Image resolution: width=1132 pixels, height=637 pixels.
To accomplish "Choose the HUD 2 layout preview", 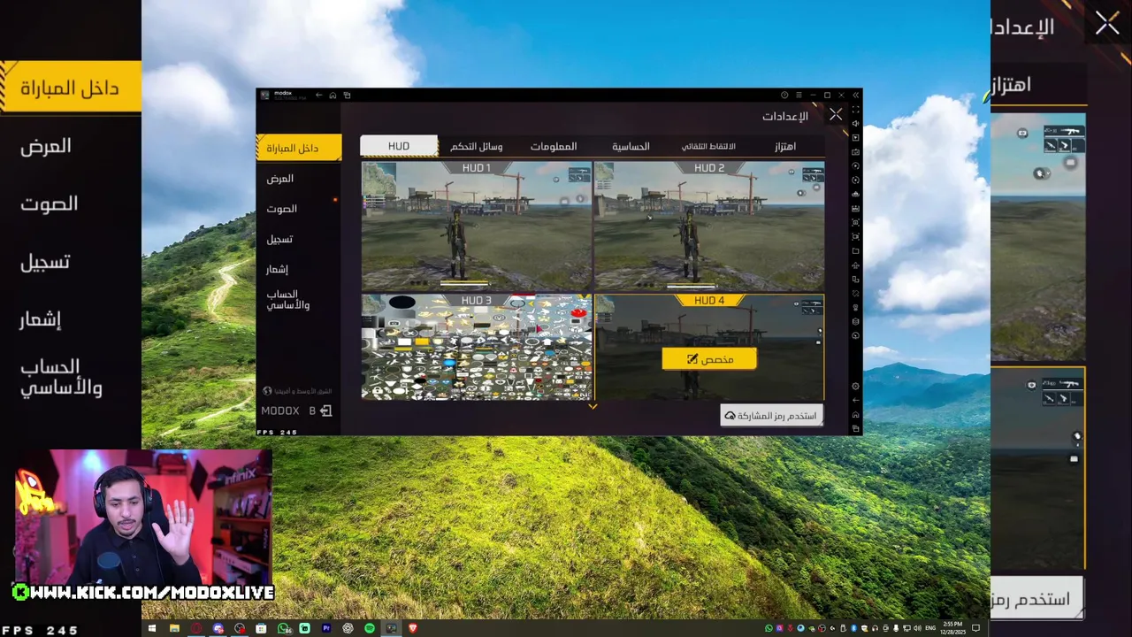I will [x=709, y=226].
